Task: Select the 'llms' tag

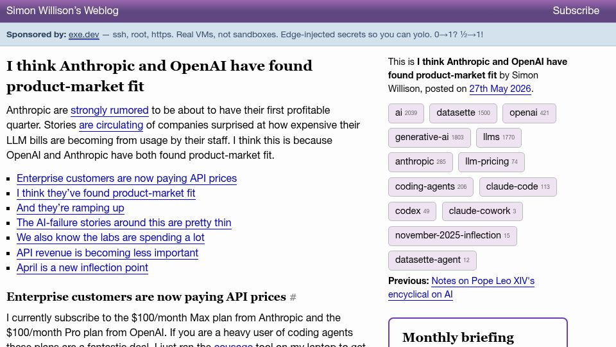Action: [499, 138]
